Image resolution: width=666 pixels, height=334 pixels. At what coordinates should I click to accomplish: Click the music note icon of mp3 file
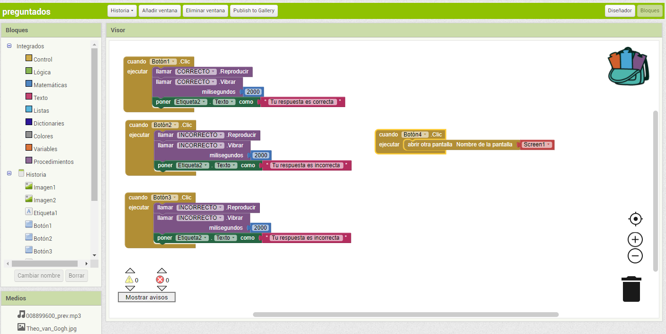[21, 314]
